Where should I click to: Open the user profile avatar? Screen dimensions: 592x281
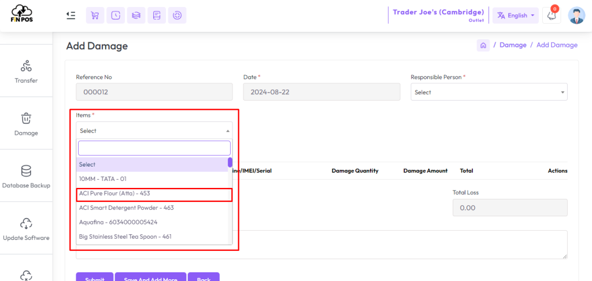click(576, 16)
